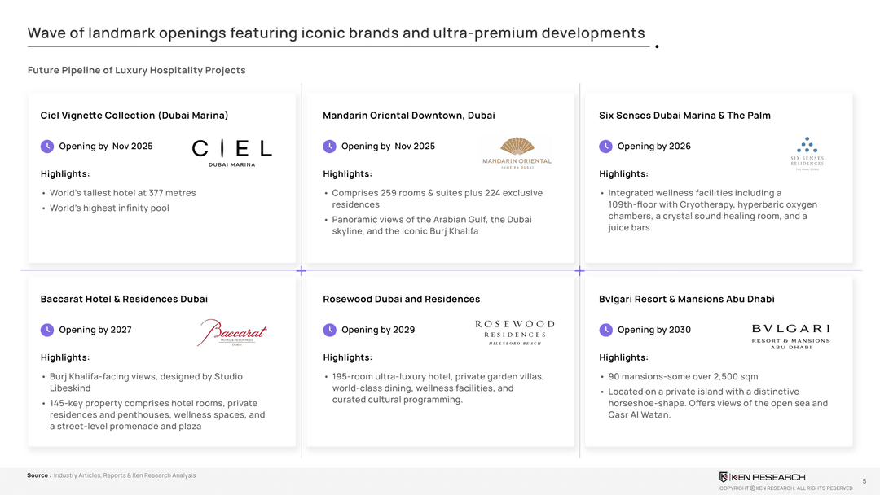Click the Ken Research logo in footer
Screen dimensions: 880x495
(762, 477)
